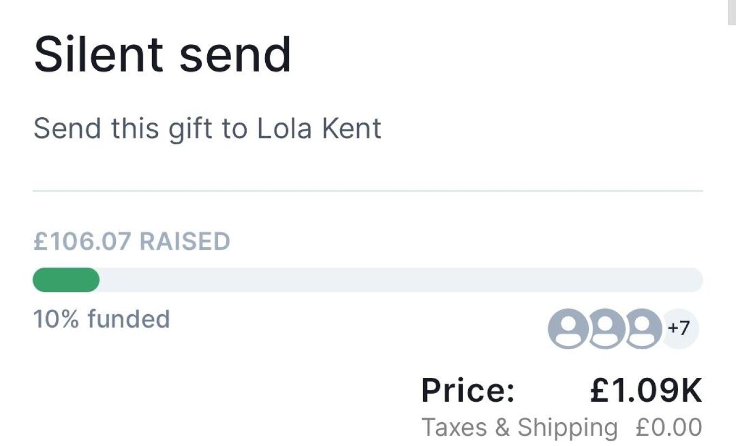
Task: Click the Taxes & Shipping label
Action: pos(519,427)
